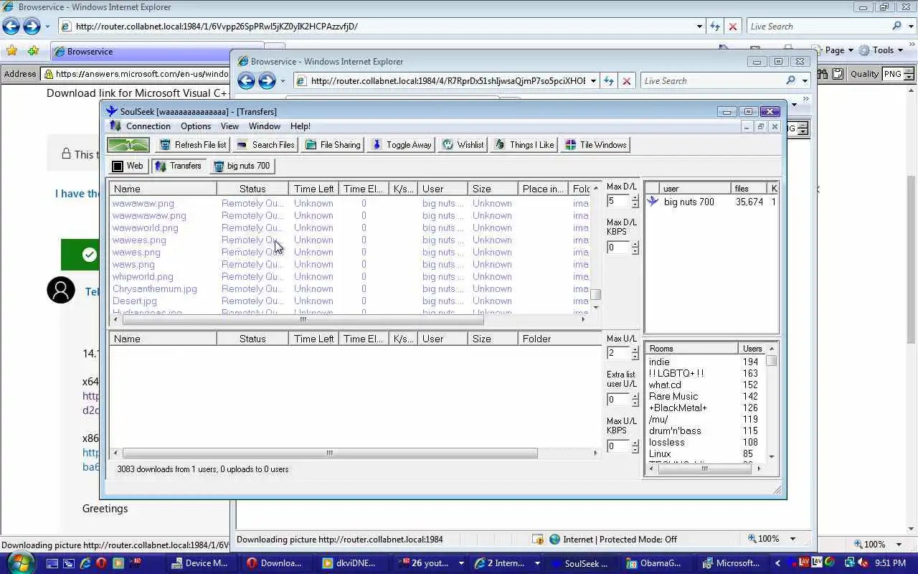
Task: Open the Window menu in SoulSeek
Action: pyautogui.click(x=265, y=126)
